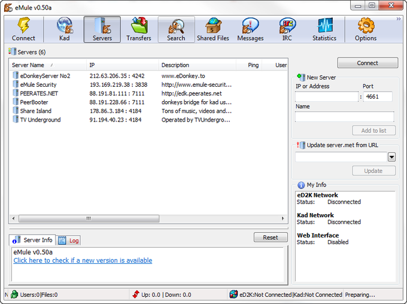This screenshot has width=407, height=304.
Task: Open the server.met URL dropdown arrow
Action: point(391,157)
